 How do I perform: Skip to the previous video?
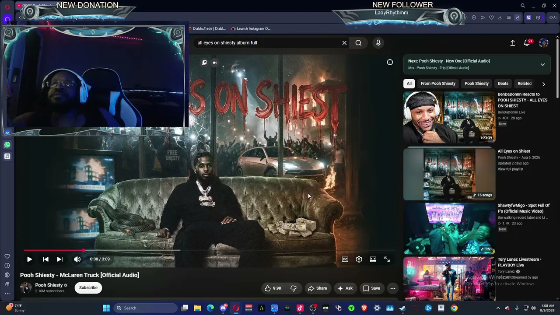tap(45, 259)
